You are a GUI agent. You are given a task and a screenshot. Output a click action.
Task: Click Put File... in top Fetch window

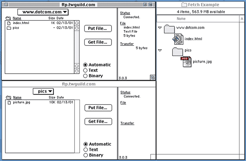click(x=98, y=28)
